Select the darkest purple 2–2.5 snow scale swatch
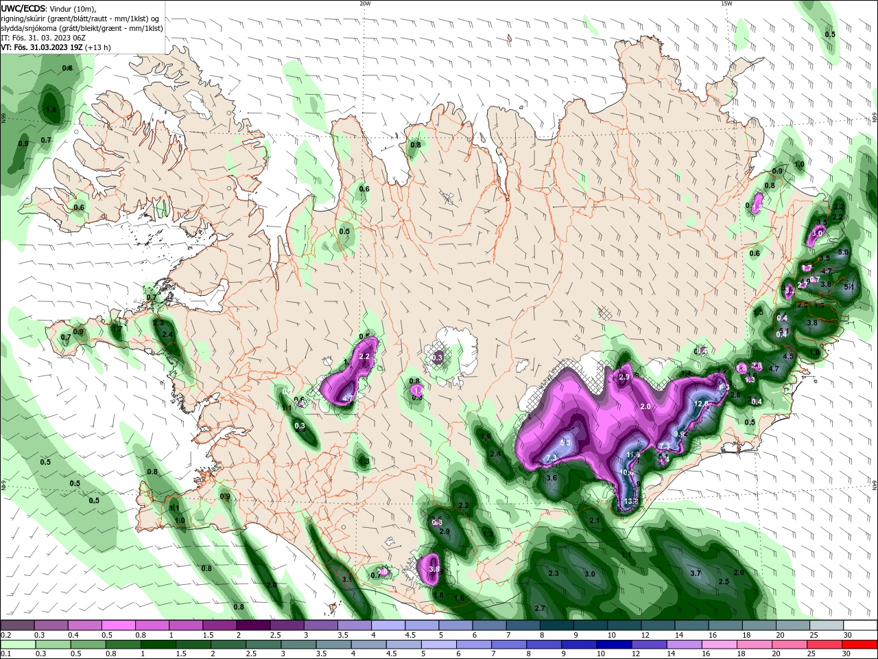The image size is (878, 659). pyautogui.click(x=252, y=625)
